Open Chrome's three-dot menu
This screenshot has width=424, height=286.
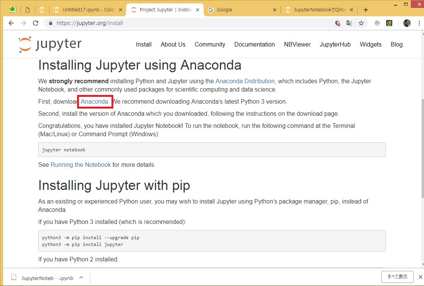point(419,23)
